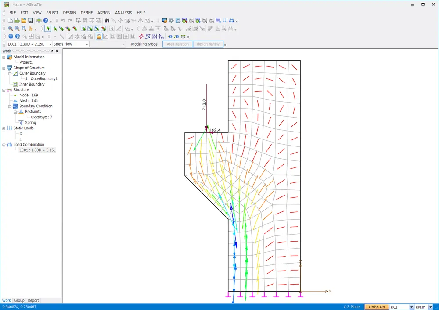Switch to the Report tab
The height and width of the screenshot is (310, 439).
[x=33, y=300]
